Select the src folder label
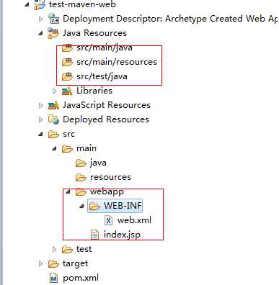Viewport: 279px width, 285px height. (x=68, y=134)
